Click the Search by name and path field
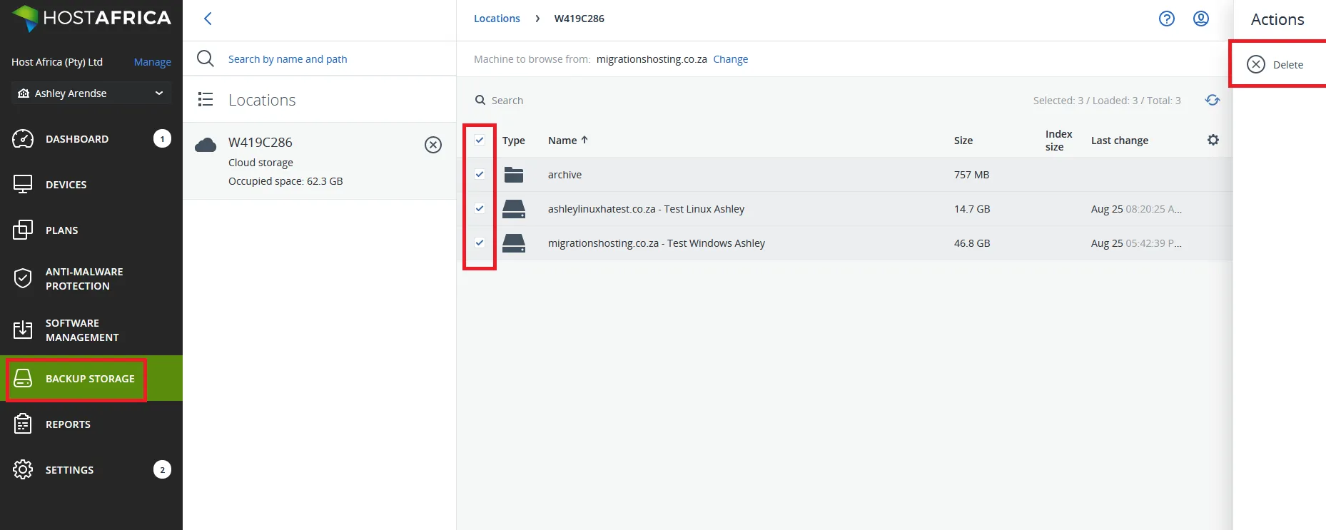The image size is (1326, 530). tap(288, 59)
